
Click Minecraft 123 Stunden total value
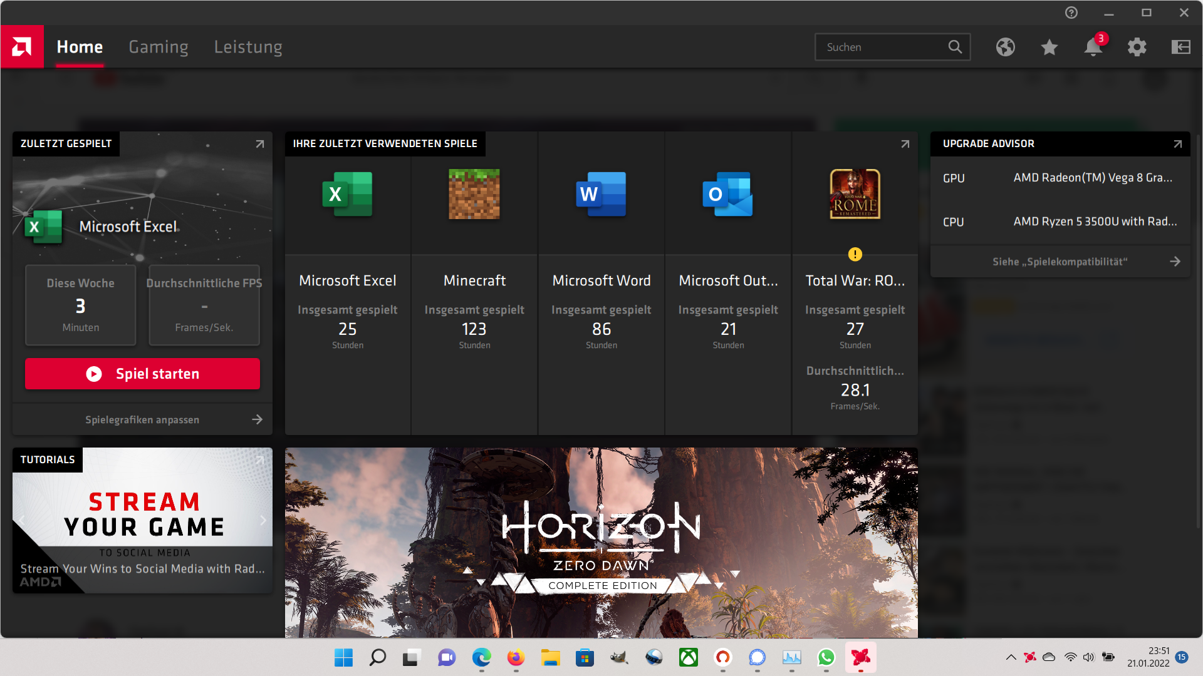coord(474,329)
